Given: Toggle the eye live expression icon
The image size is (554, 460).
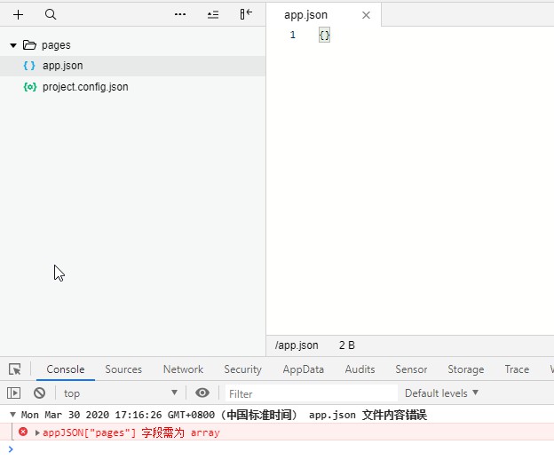Looking at the screenshot, I should (x=202, y=393).
